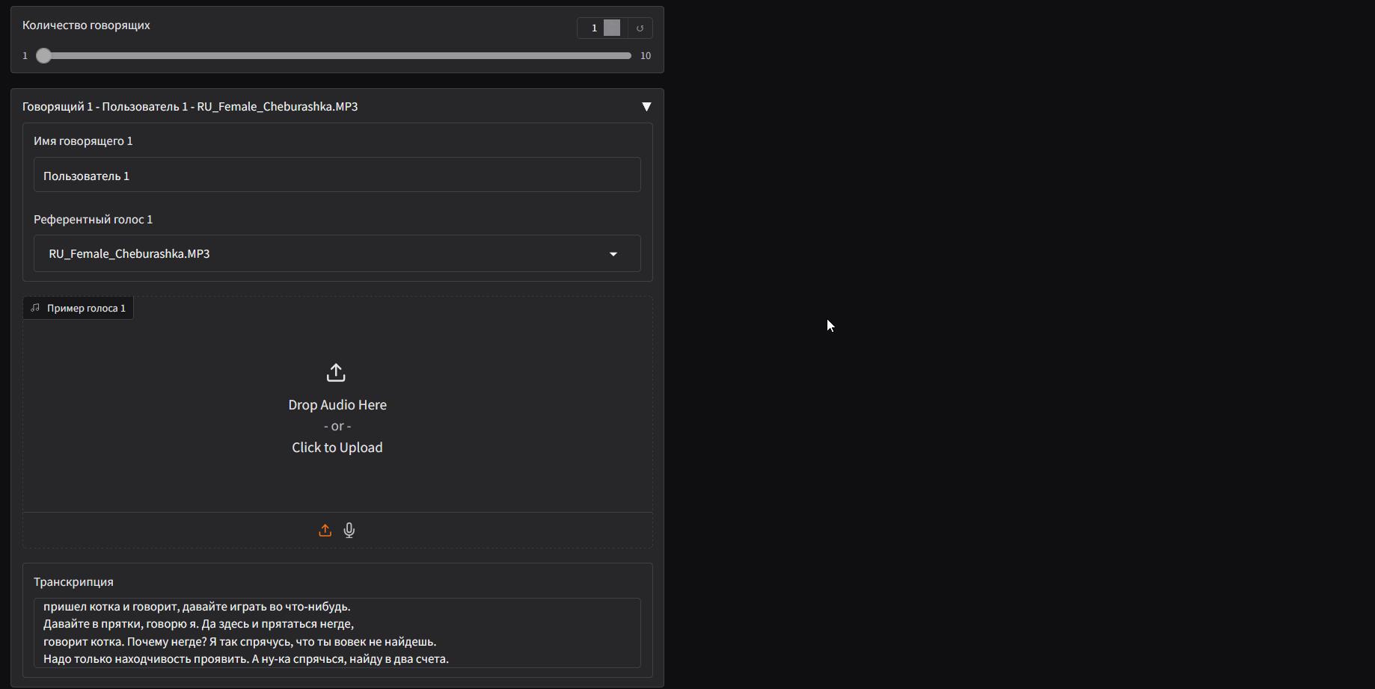Open the Референтный голос 1 dropdown arrow
Screen dimensions: 1375x689
tap(613, 254)
